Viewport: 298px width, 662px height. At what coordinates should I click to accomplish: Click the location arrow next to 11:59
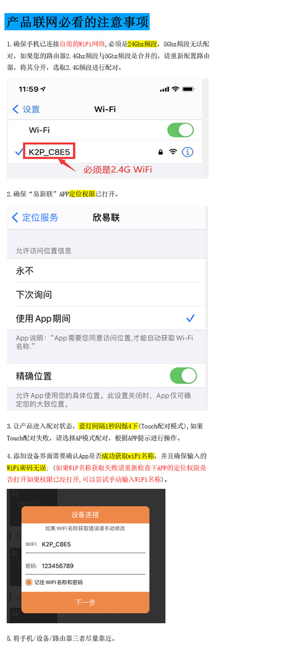43,89
